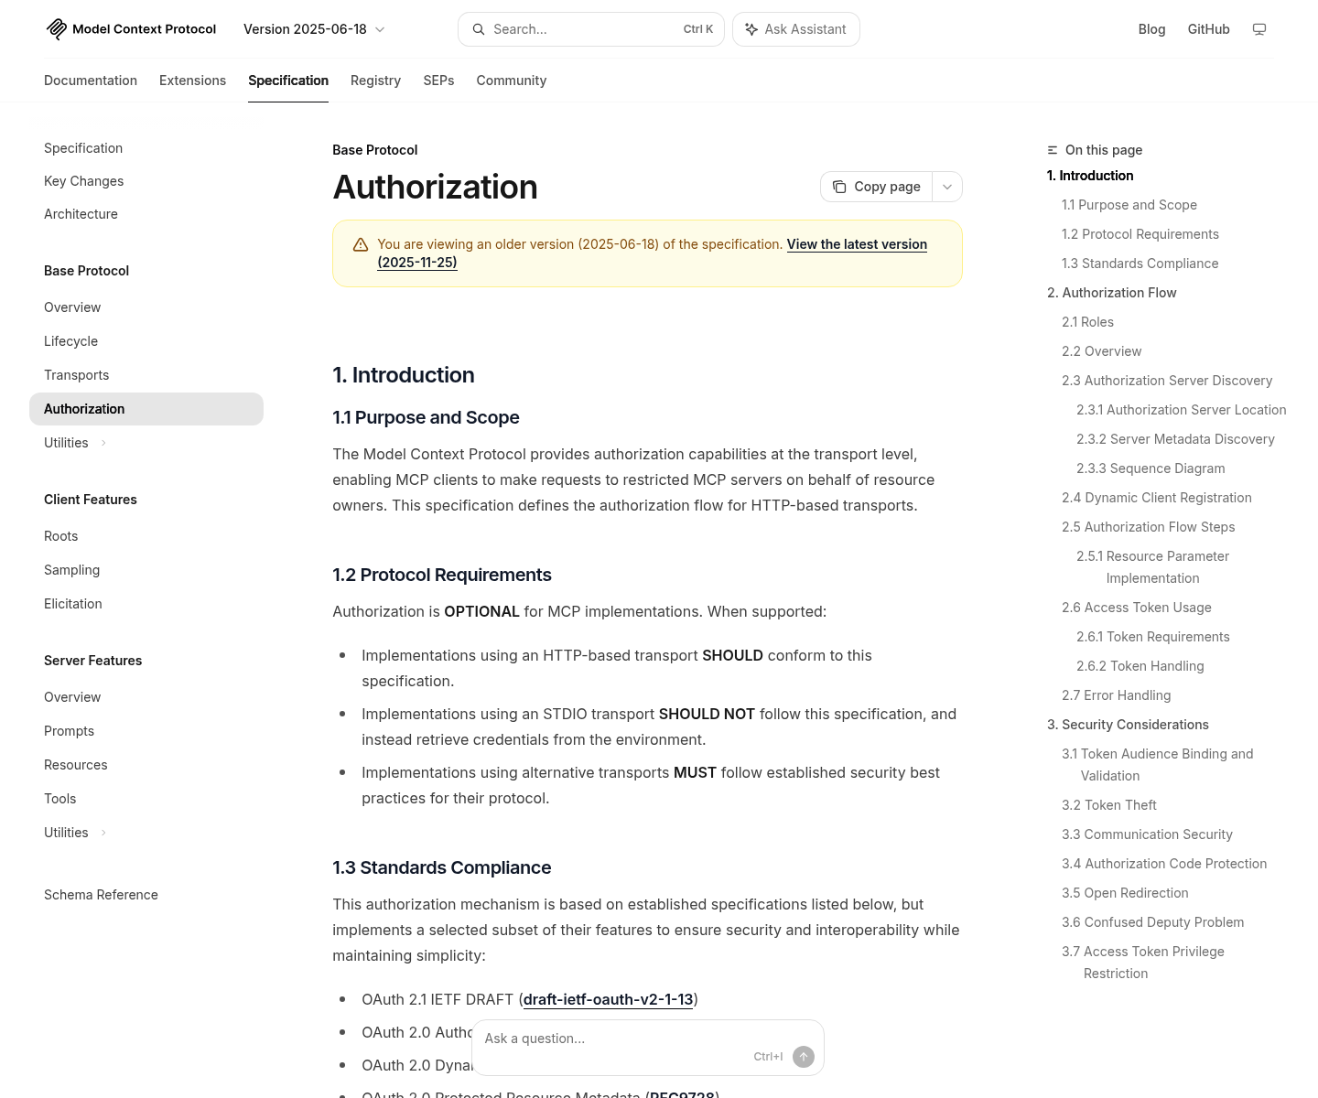
Task: Click the Ask Assistant sparkle icon
Action: [751, 29]
